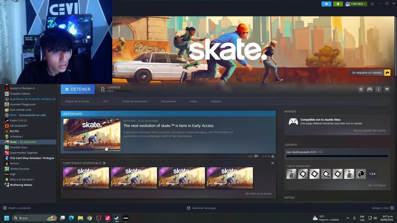Click Ver todo en la tienda link
This screenshot has height=223, width=397.
258,194
